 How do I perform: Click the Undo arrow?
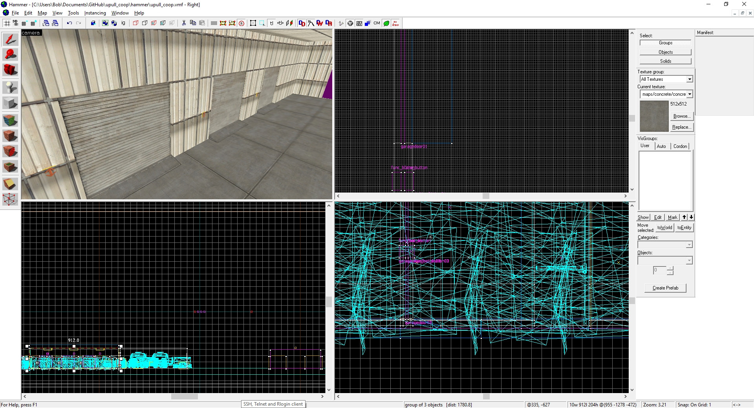[70, 23]
